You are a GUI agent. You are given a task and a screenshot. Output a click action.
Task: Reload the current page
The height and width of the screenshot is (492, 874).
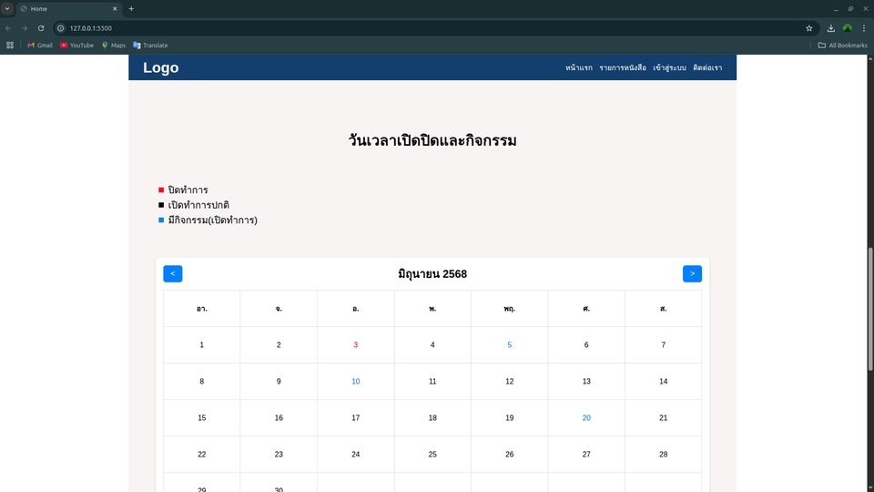pos(41,28)
